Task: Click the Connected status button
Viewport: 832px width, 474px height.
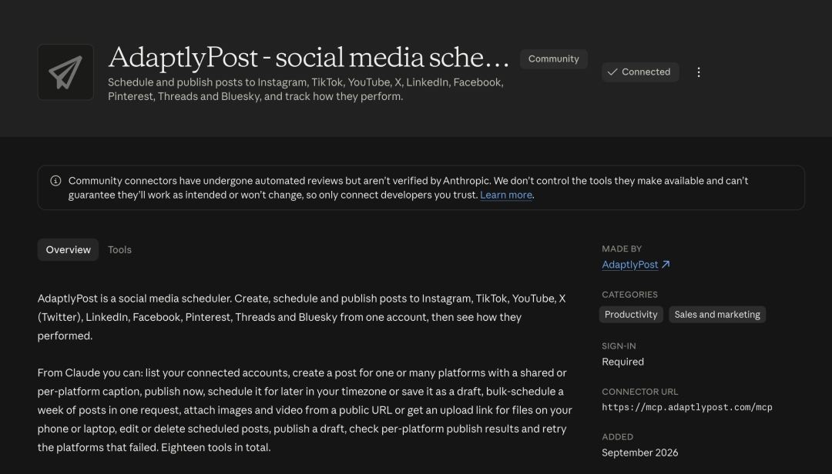Action: [640, 72]
